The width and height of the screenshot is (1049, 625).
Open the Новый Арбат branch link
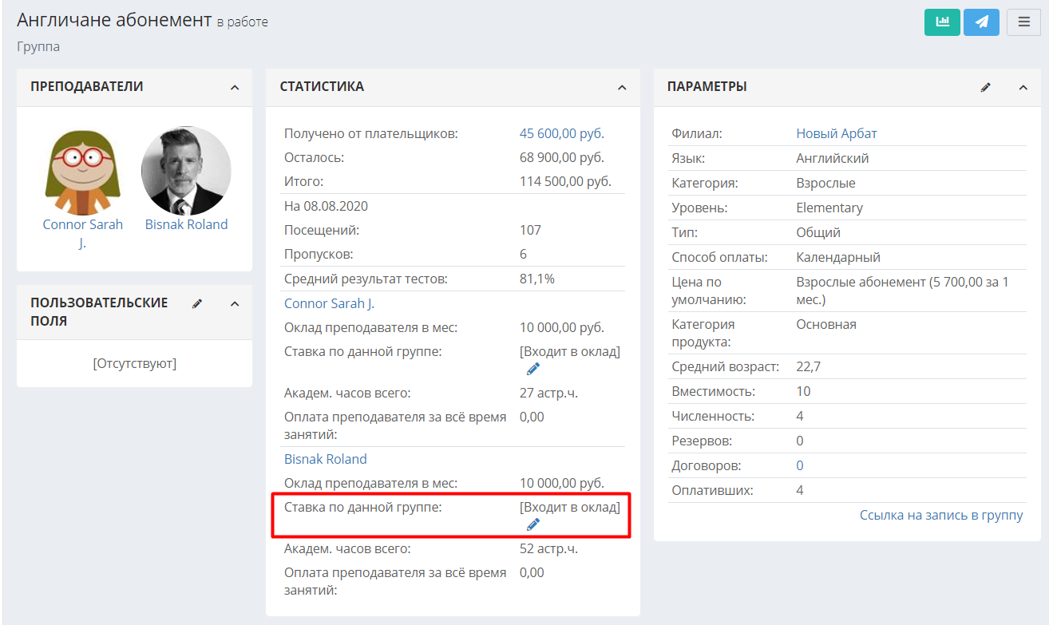click(837, 133)
